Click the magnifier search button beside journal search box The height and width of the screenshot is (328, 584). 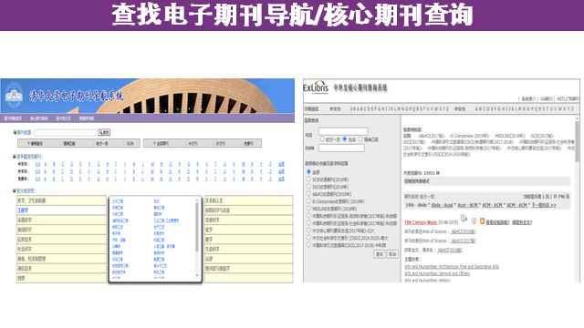pyautogui.click(x=104, y=132)
